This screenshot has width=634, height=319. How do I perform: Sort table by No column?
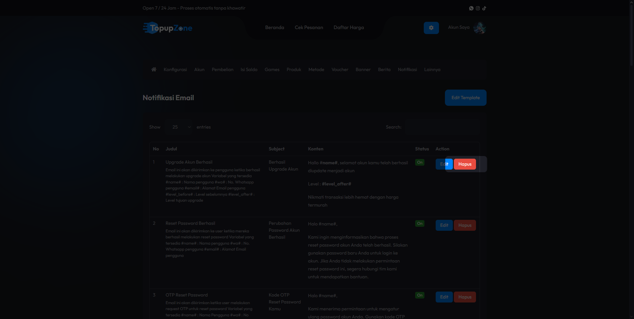click(x=156, y=149)
